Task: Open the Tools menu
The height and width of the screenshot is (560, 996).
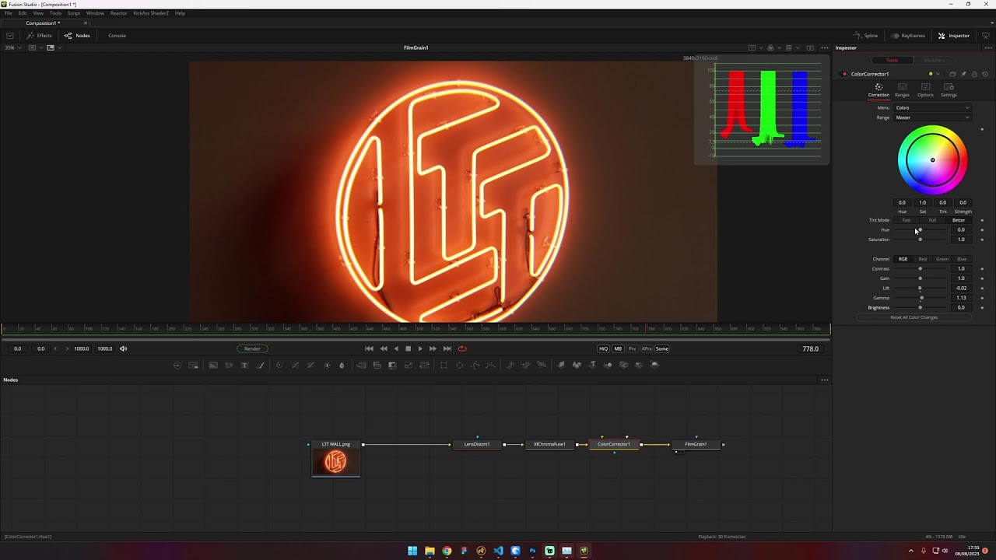Action: coord(55,13)
